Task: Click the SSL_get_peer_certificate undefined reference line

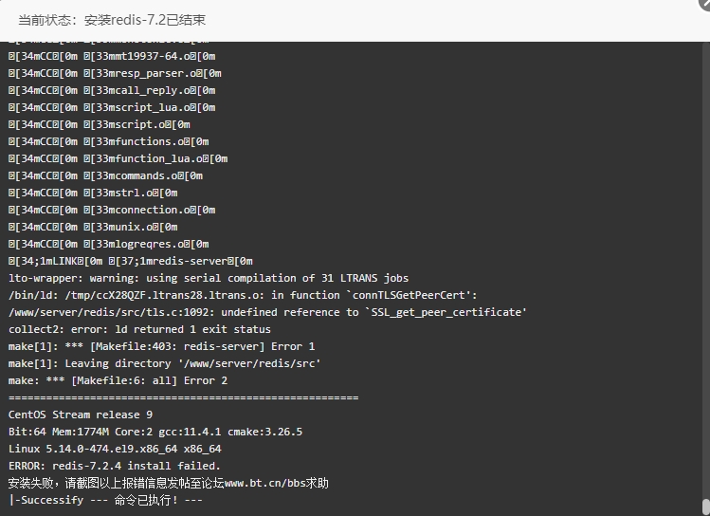Action: (x=267, y=312)
